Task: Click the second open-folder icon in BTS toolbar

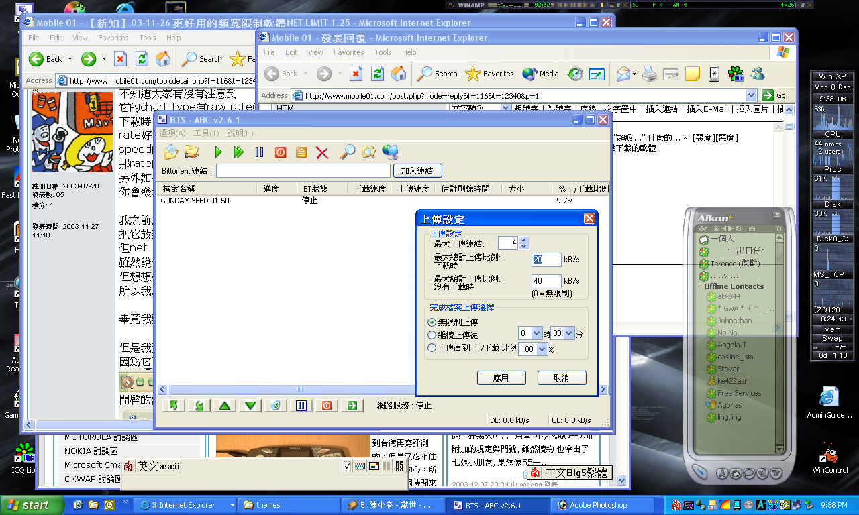Action: [192, 152]
